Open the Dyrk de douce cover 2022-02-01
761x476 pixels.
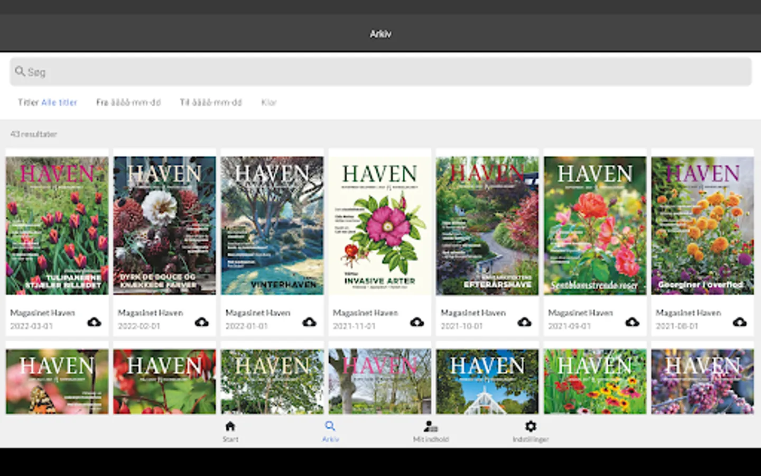click(164, 226)
